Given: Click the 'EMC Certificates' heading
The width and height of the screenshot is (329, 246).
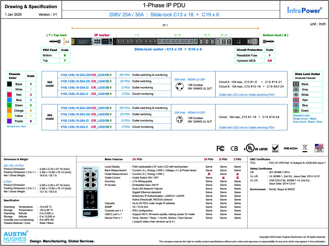Looking at the screenshot, I should click(x=260, y=159).
